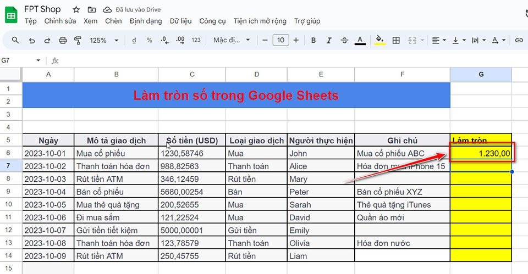The height and width of the screenshot is (274, 528).
Task: Open the Công cụ menu
Action: [x=212, y=21]
